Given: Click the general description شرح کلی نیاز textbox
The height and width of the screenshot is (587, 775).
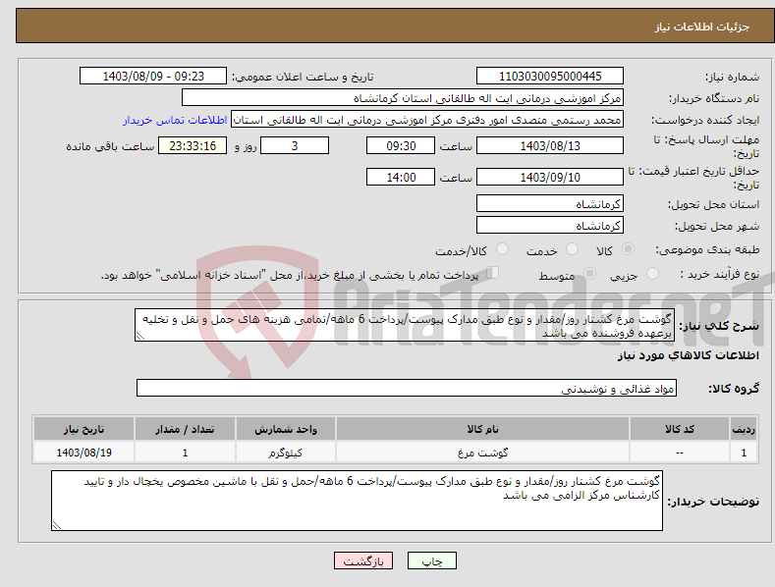Looking at the screenshot, I should 405,325.
